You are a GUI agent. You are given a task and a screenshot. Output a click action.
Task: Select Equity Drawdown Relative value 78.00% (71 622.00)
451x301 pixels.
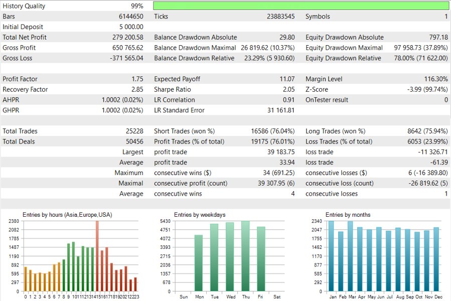pyautogui.click(x=421, y=58)
